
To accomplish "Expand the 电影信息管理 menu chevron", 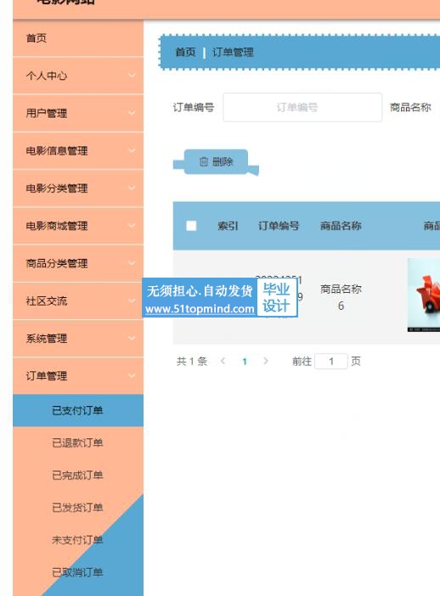I will pyautogui.click(x=132, y=150).
